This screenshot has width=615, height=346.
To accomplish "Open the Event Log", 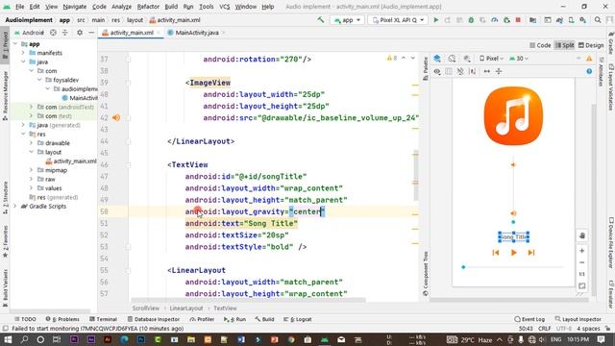I will click(x=529, y=319).
